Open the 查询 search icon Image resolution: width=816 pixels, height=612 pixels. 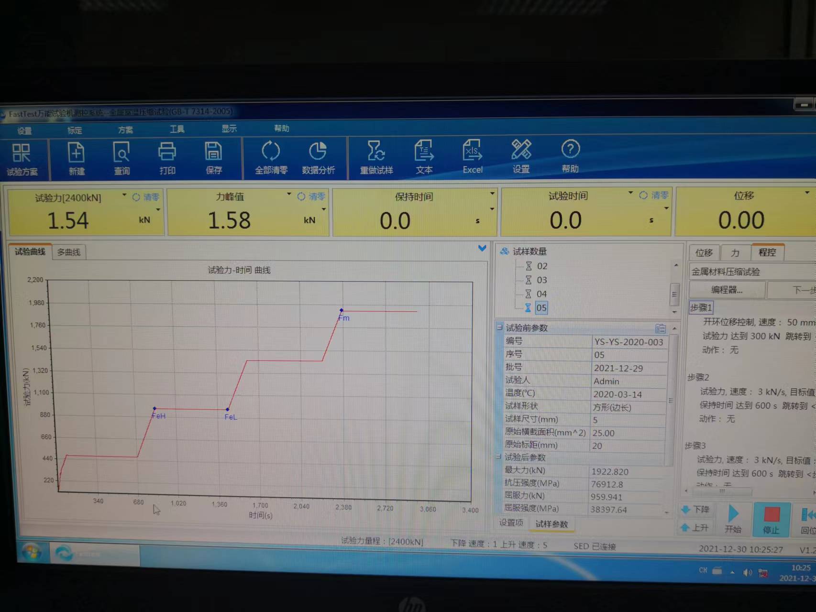(x=121, y=159)
